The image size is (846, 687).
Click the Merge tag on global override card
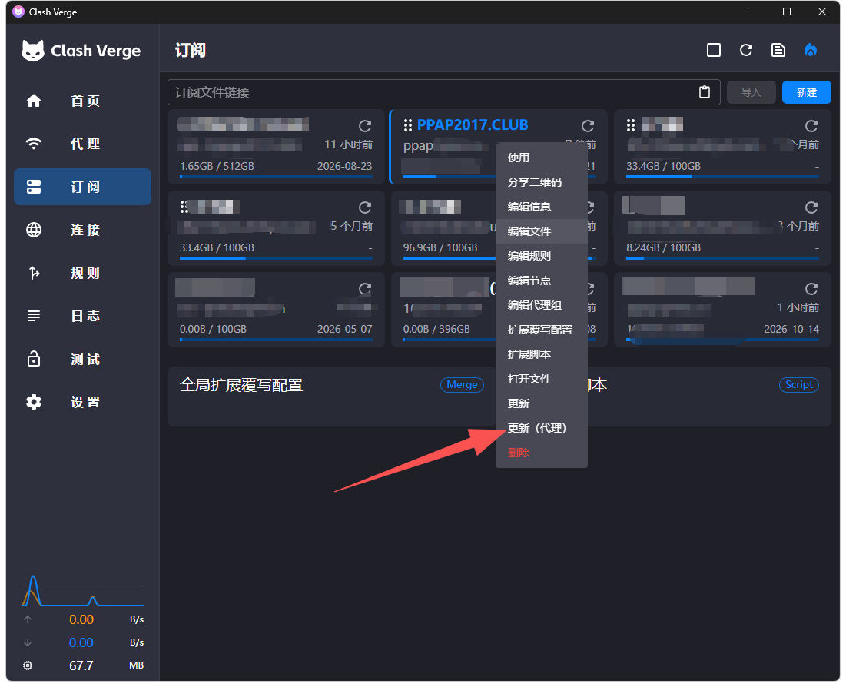462,385
